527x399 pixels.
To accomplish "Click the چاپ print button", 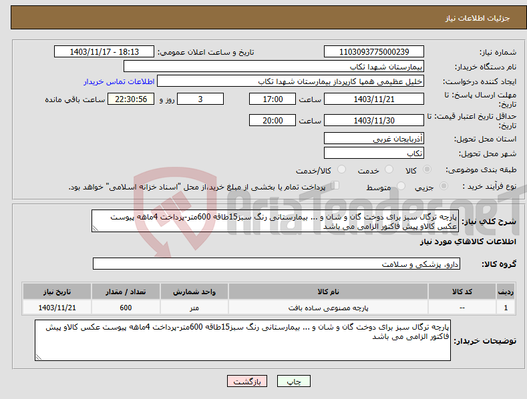I will (294, 381).
